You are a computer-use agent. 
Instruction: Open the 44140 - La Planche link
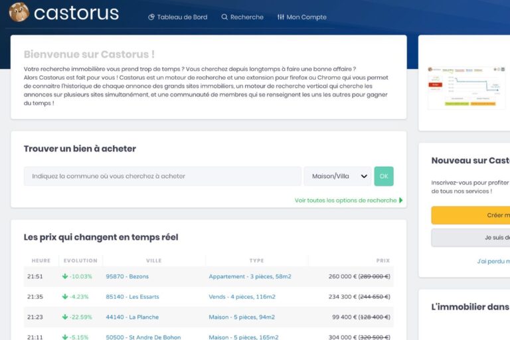[x=132, y=317]
